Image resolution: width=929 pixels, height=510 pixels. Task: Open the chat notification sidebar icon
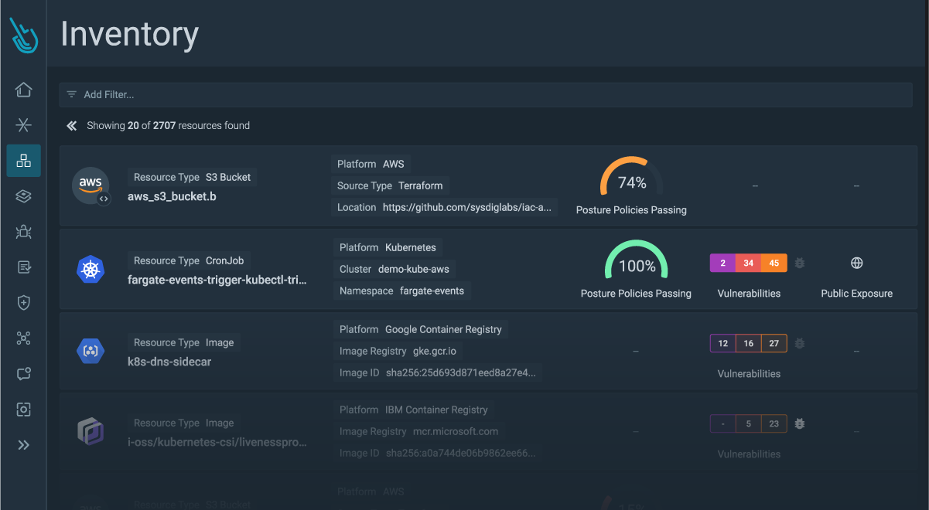pyautogui.click(x=23, y=374)
